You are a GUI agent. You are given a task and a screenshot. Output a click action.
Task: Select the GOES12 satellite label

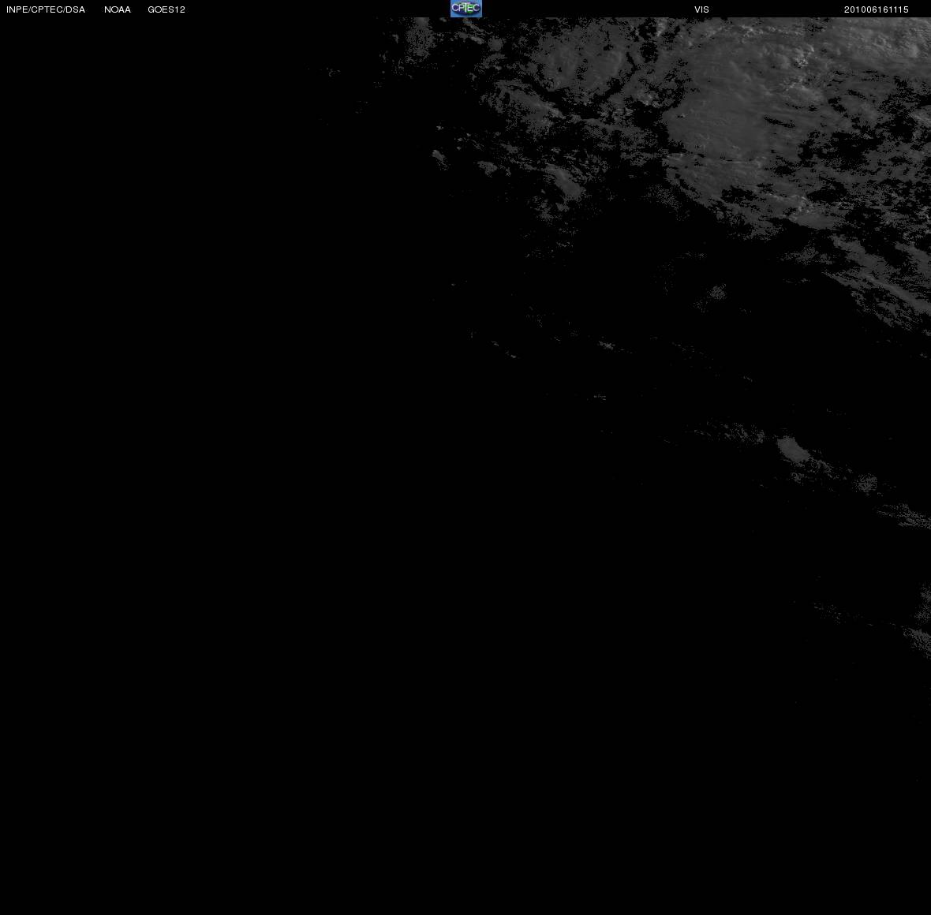point(166,9)
